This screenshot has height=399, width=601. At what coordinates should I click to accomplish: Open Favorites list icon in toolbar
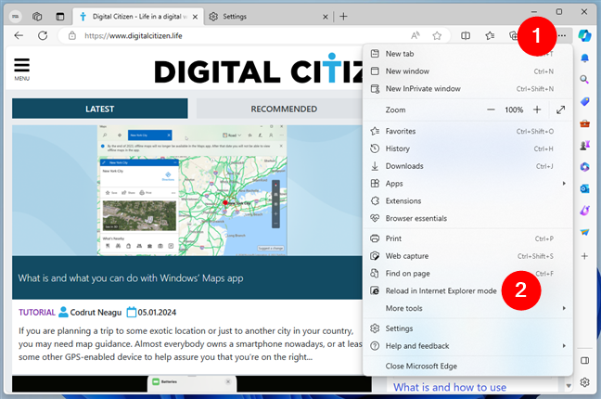tap(490, 35)
